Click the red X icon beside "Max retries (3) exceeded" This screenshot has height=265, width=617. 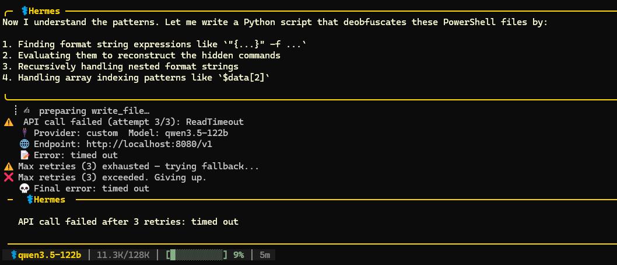[8, 177]
